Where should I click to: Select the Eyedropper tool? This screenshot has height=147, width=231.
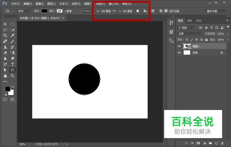tap(12, 36)
